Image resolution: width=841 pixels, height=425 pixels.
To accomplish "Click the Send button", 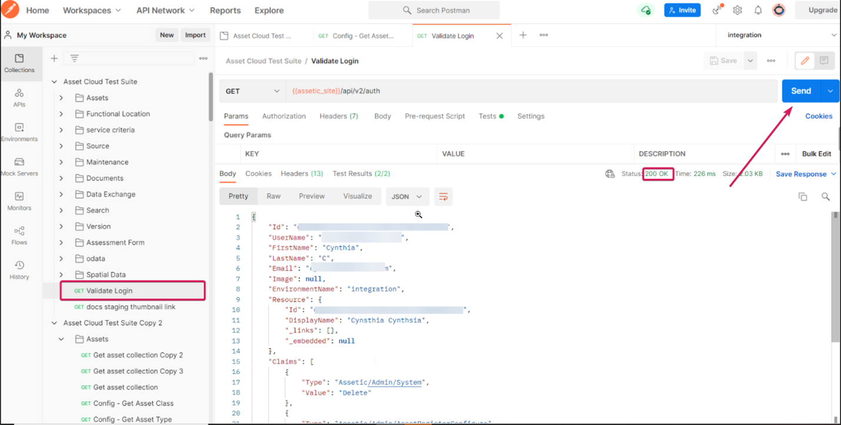I will (x=801, y=91).
